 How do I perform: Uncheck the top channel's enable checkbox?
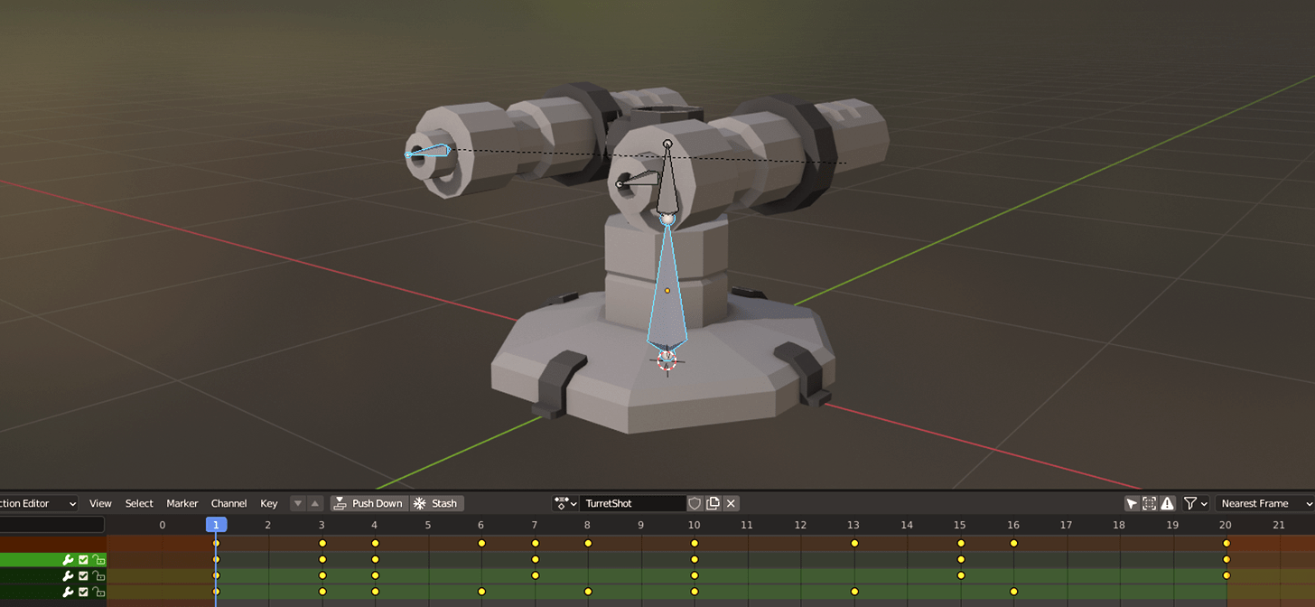(82, 559)
